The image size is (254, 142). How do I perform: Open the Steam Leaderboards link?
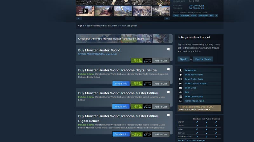[194, 97]
